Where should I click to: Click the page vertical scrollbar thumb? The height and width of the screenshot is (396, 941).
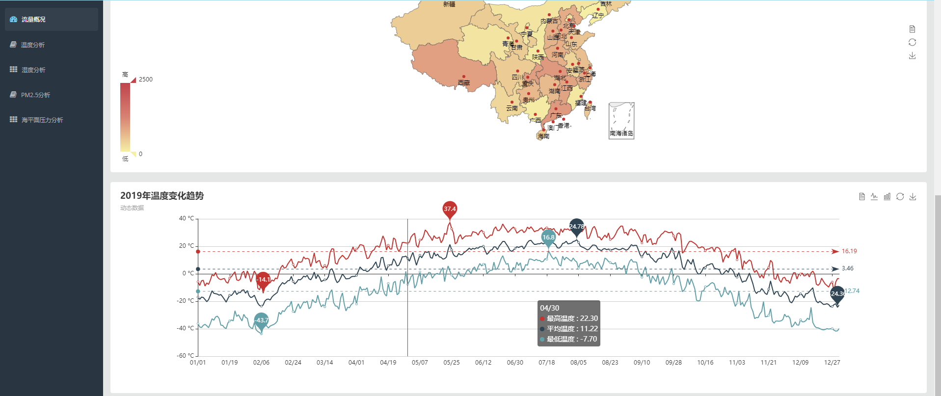[938, 294]
